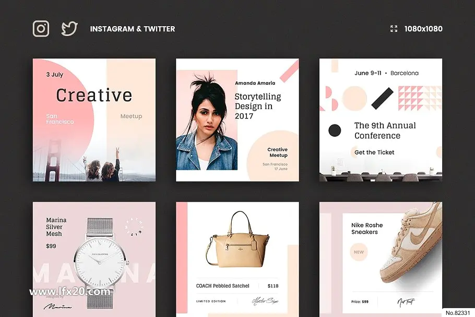
Task: Select the "LIMITED EDITION" label
Action: (x=211, y=301)
